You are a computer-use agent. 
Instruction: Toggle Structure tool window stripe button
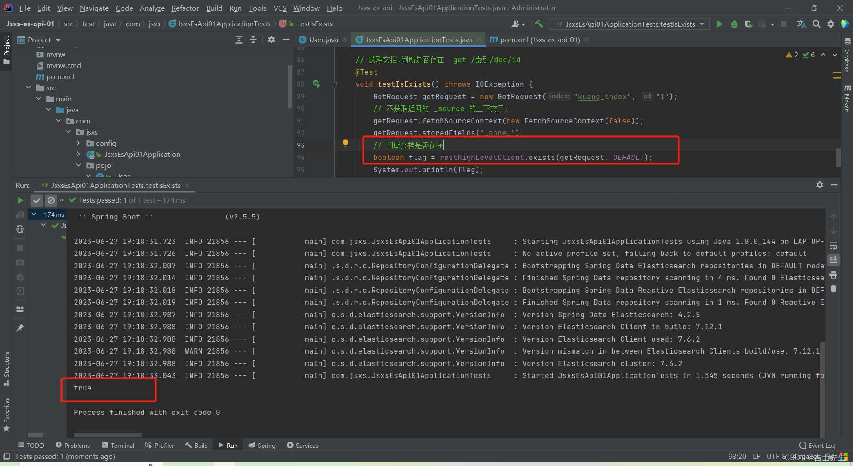click(7, 368)
